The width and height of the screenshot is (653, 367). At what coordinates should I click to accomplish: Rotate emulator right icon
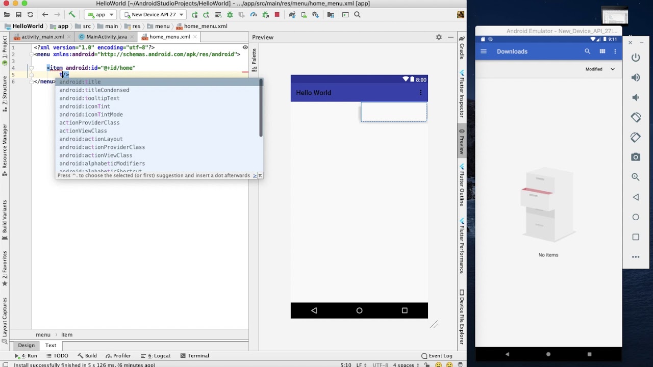point(636,137)
